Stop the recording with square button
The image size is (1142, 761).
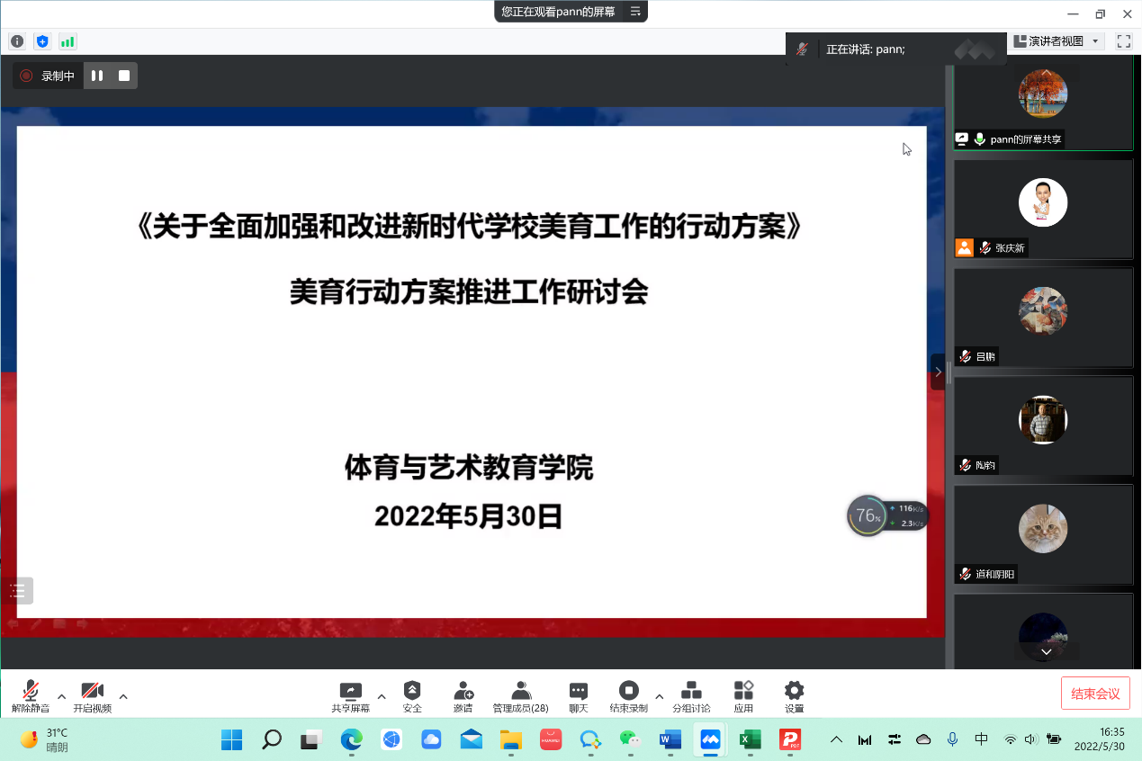(124, 76)
